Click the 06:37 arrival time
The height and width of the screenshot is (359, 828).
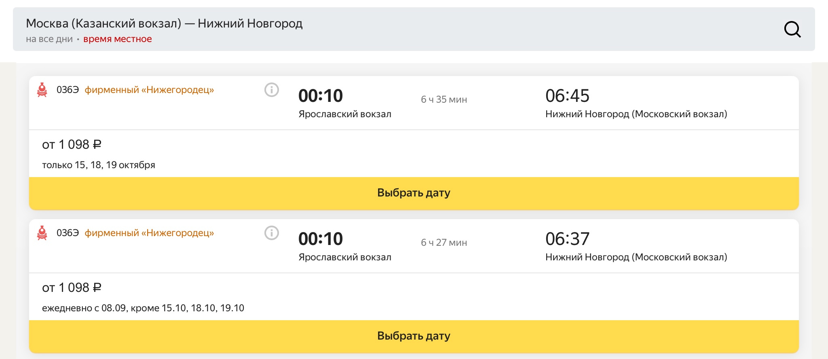coord(567,239)
